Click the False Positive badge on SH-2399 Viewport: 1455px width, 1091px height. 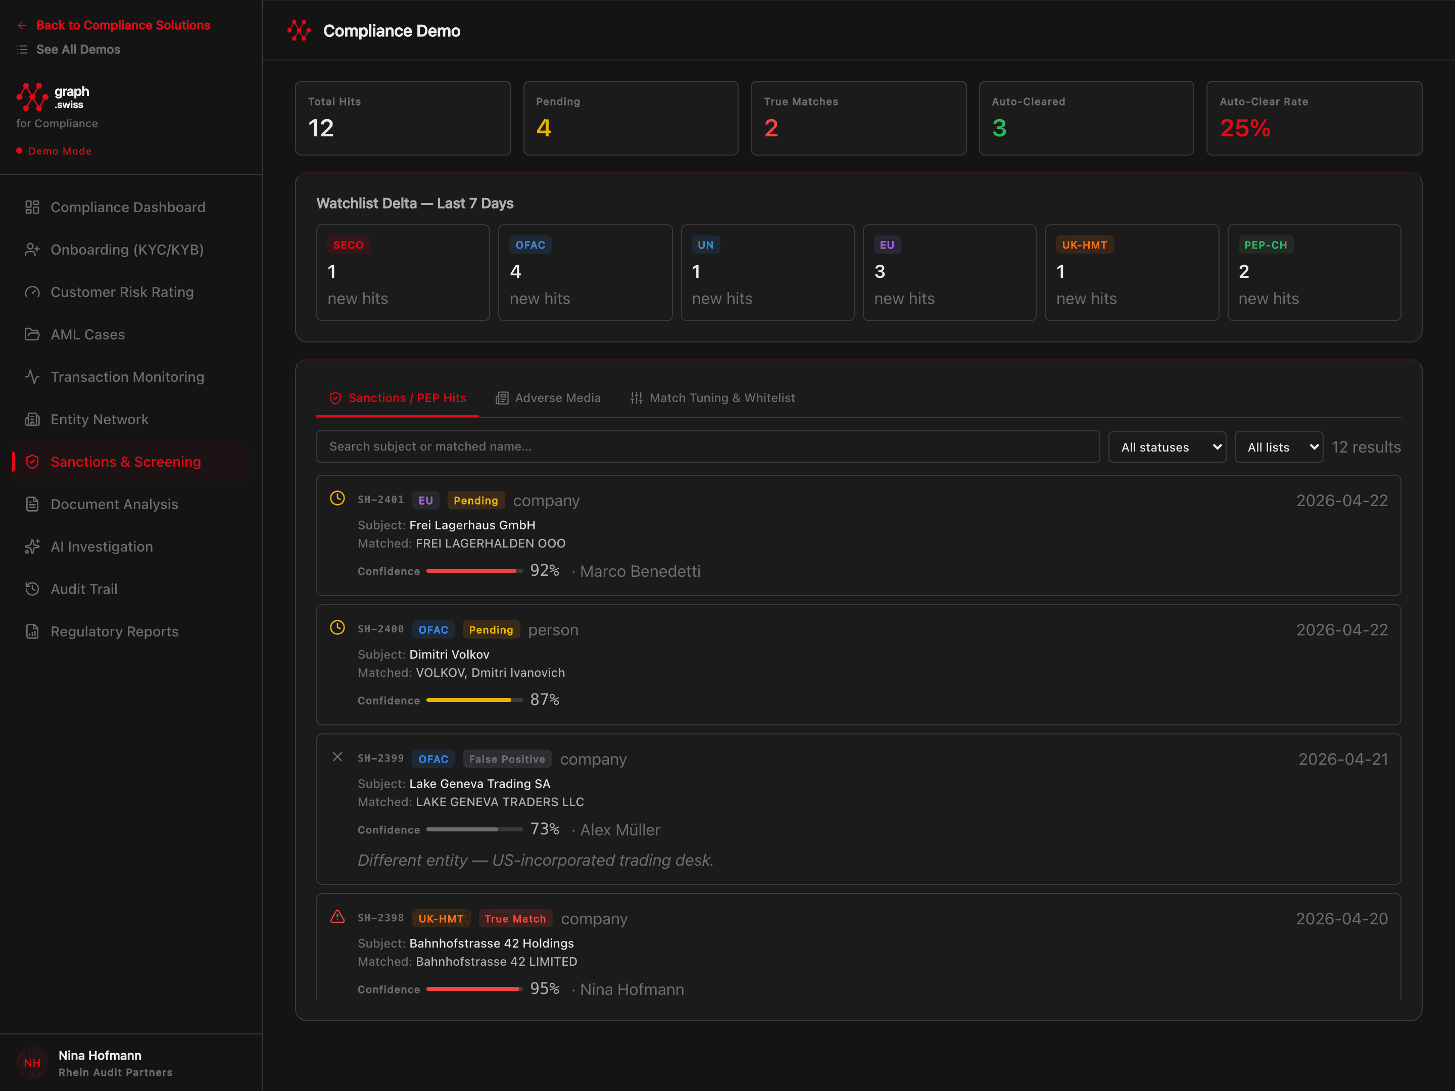click(x=507, y=760)
